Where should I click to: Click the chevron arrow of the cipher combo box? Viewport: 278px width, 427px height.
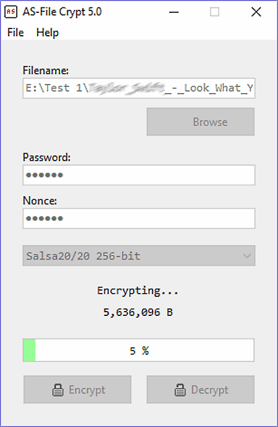click(x=247, y=256)
